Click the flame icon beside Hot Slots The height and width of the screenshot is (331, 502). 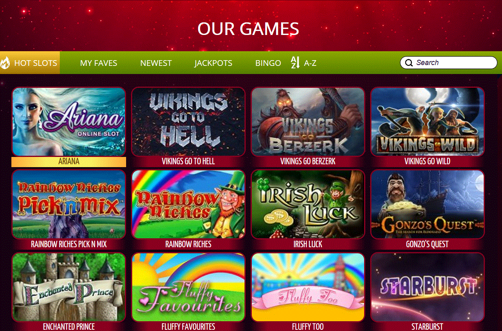tap(5, 63)
